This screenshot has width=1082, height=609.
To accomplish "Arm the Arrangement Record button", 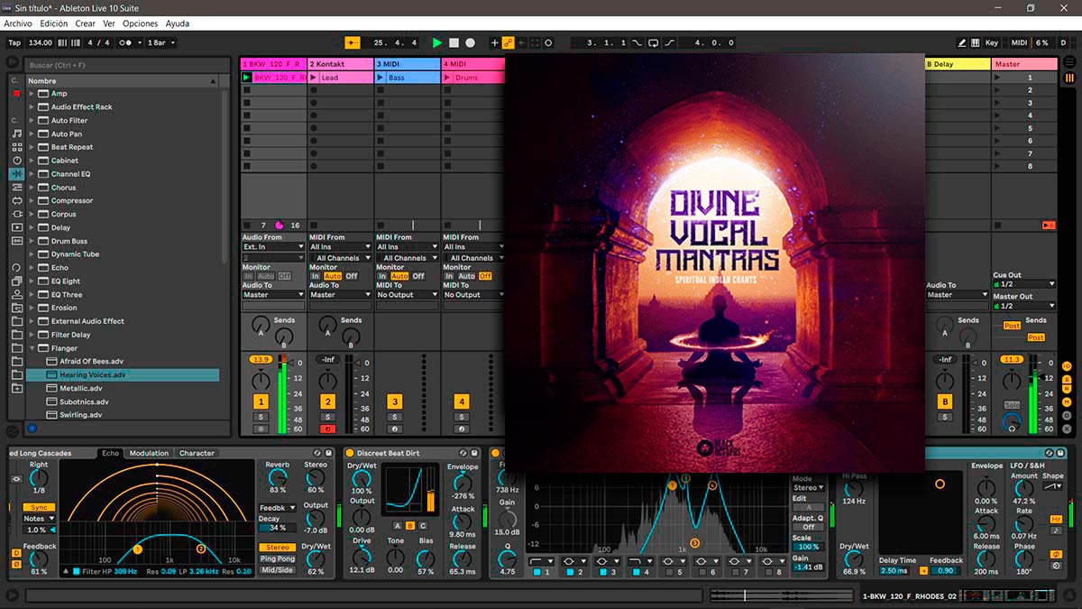I will (470, 42).
